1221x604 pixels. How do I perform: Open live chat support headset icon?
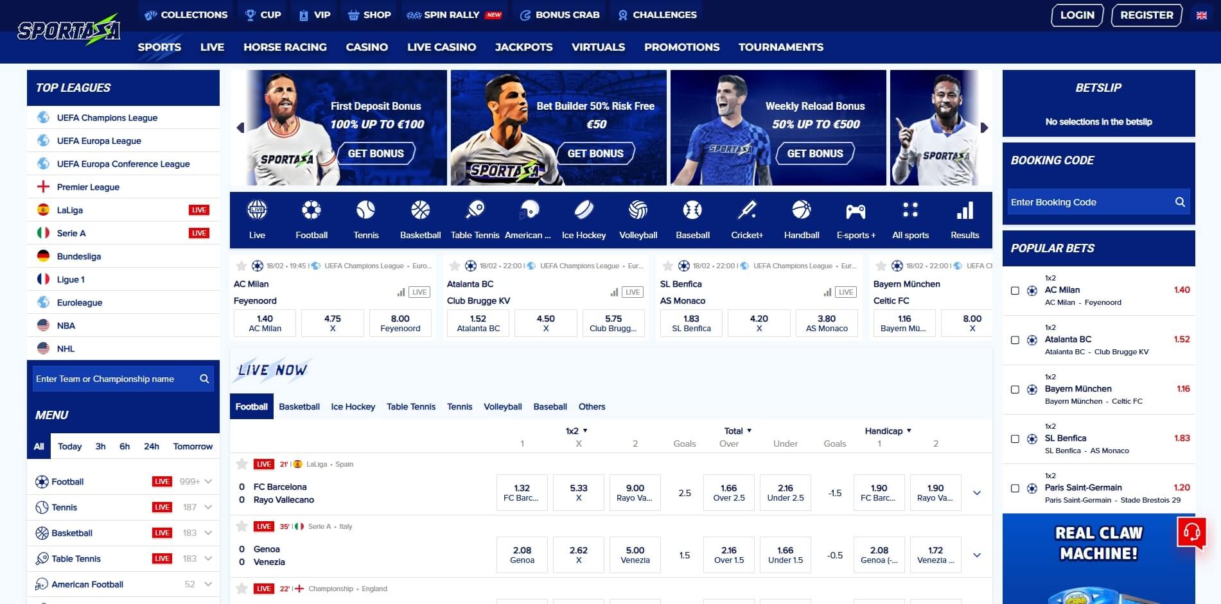click(1192, 532)
